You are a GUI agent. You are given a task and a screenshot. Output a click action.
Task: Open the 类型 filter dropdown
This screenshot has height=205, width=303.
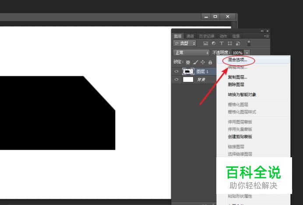[185, 43]
